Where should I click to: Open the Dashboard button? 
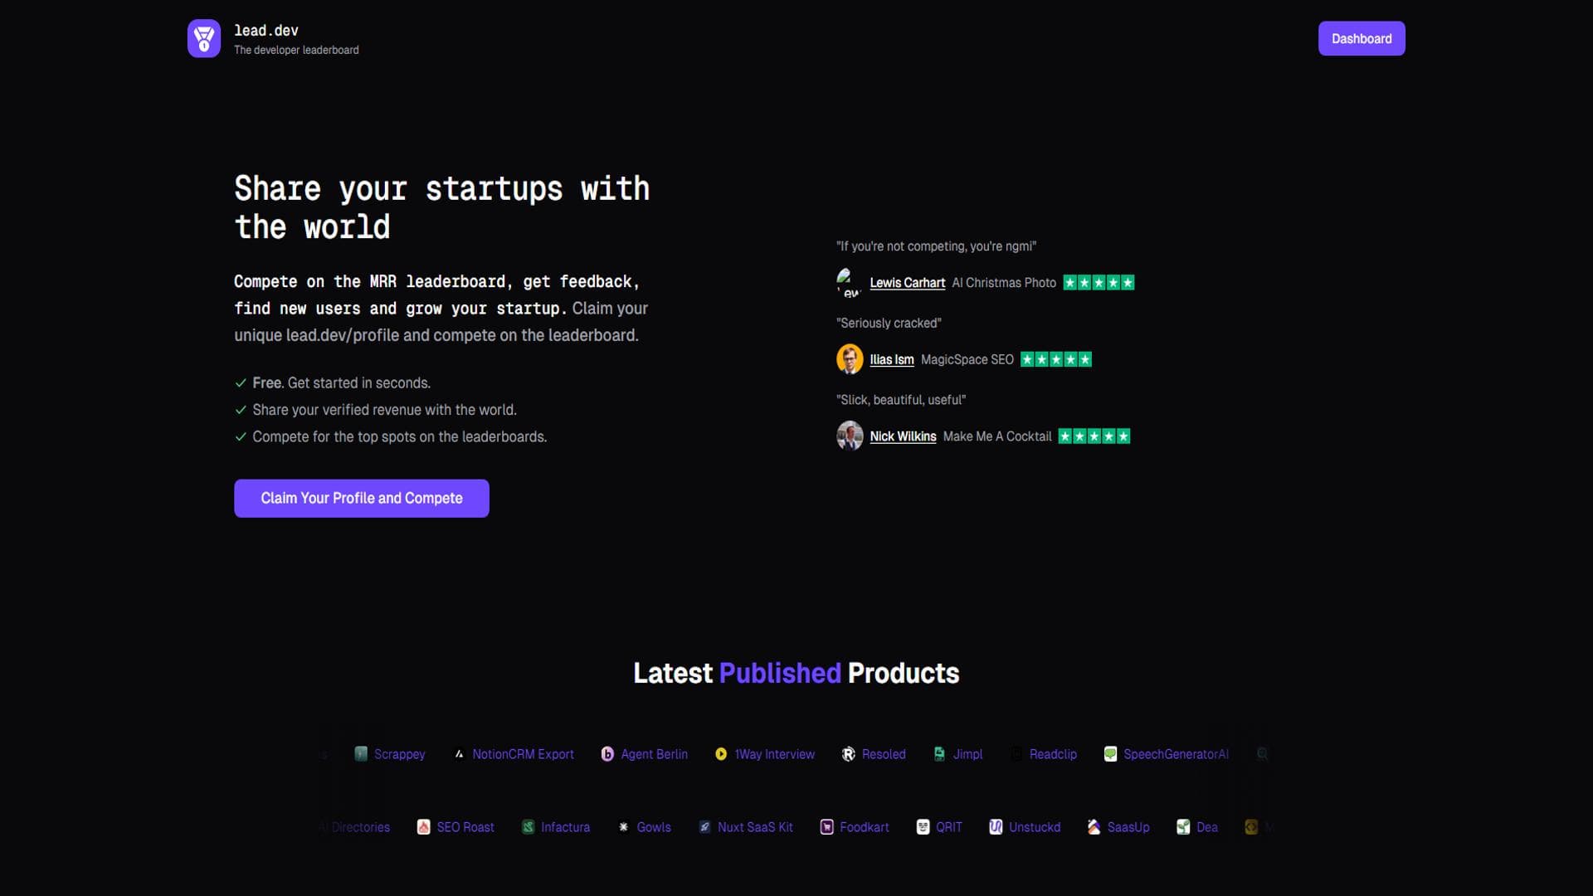1361,39
